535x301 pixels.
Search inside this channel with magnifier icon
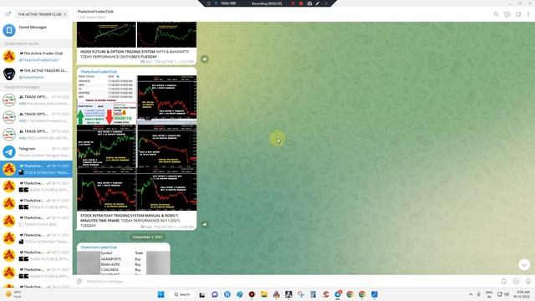point(496,14)
